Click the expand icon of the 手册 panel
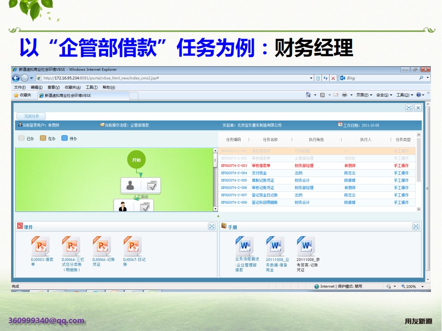This screenshot has height=331, width=442. 416,226
